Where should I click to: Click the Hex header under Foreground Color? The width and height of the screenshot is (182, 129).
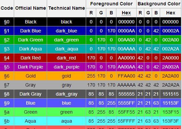(x=126, y=13)
